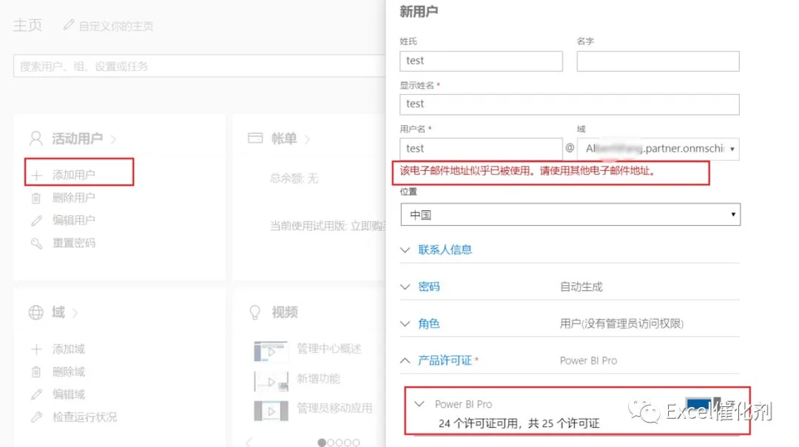Open the 活动用户 card heading
Image resolution: width=799 pixels, height=447 pixels.
78,138
